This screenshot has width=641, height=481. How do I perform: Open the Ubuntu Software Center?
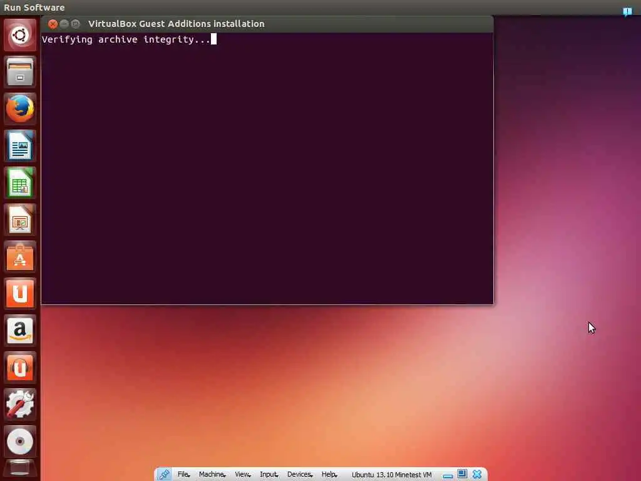coord(20,257)
